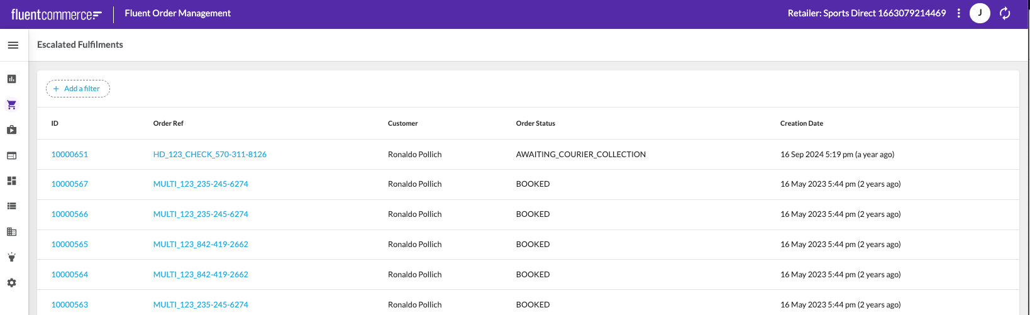Open fulfilment ID 10000565
Viewport: 1030px width, 315px height.
pos(70,245)
